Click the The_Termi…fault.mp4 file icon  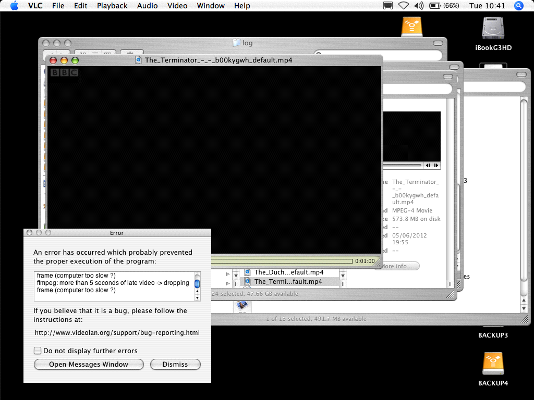click(248, 282)
